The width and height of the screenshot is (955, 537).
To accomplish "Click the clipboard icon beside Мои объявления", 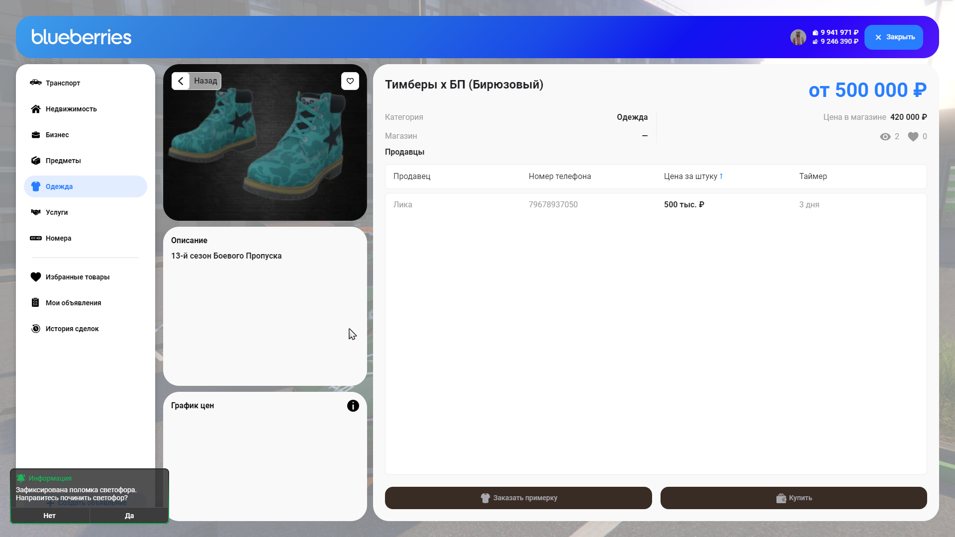I will [x=36, y=303].
